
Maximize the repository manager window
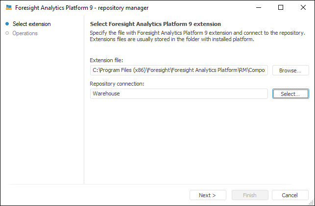[281, 8]
